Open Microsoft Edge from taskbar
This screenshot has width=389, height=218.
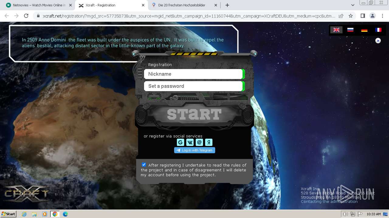pyautogui.click(x=65, y=214)
